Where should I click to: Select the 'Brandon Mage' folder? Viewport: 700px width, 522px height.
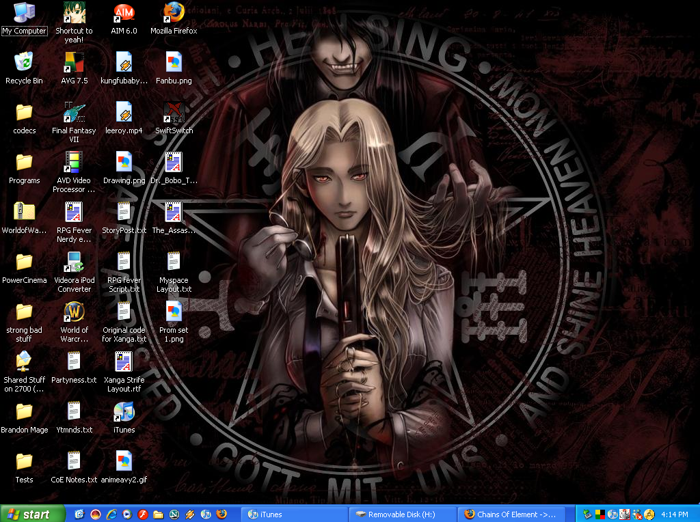pyautogui.click(x=24, y=417)
